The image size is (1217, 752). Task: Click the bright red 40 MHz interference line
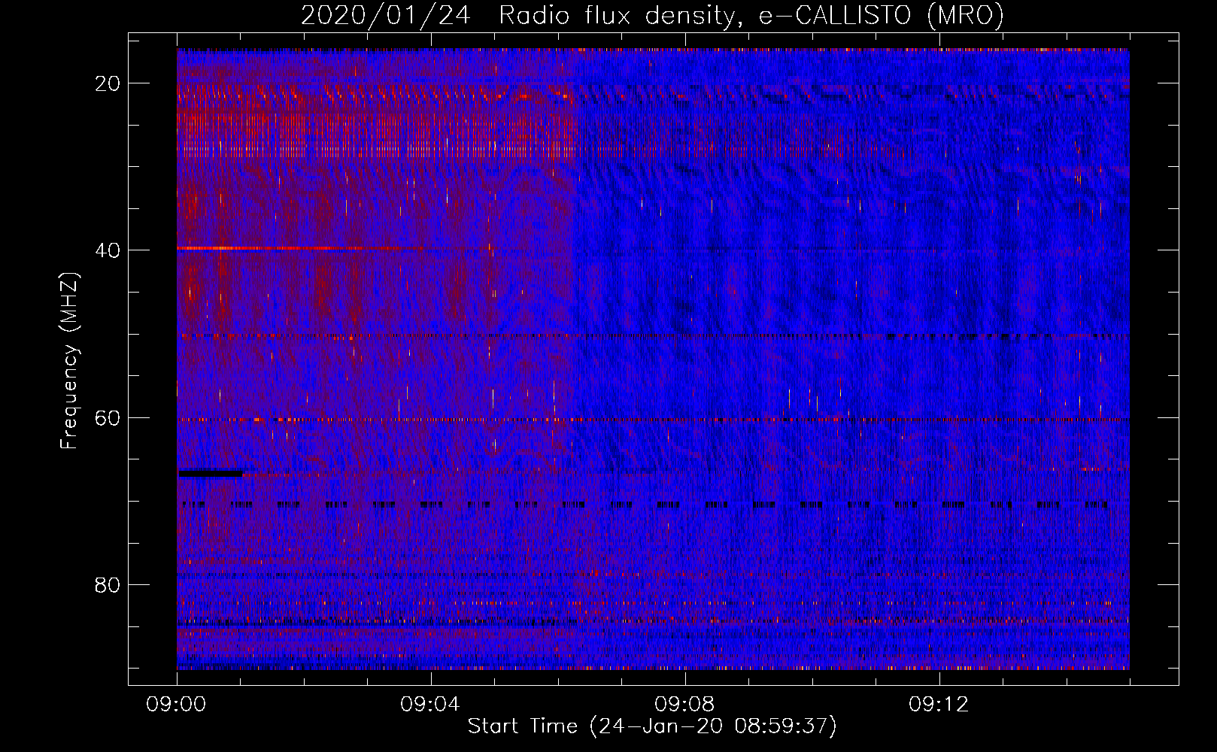[301, 248]
